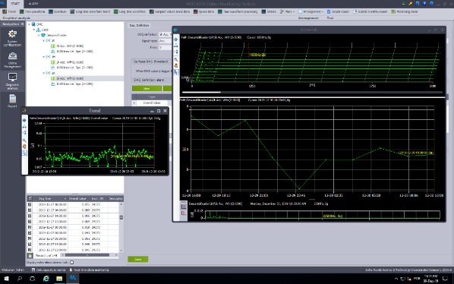Viewport: 454px width, 284px height.
Task: Click the horizontal scrollbar under the data table
Action: point(87,255)
